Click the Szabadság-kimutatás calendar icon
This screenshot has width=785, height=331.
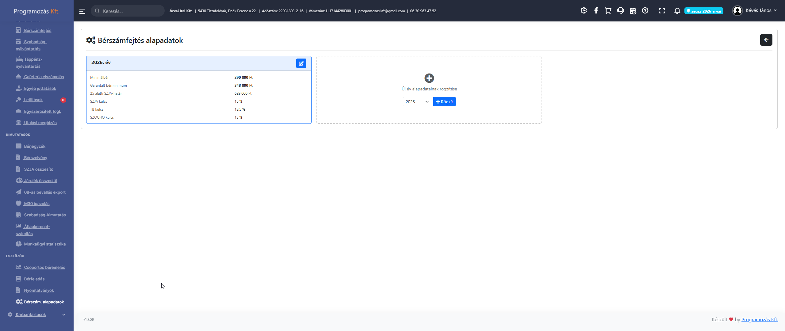pyautogui.click(x=18, y=215)
